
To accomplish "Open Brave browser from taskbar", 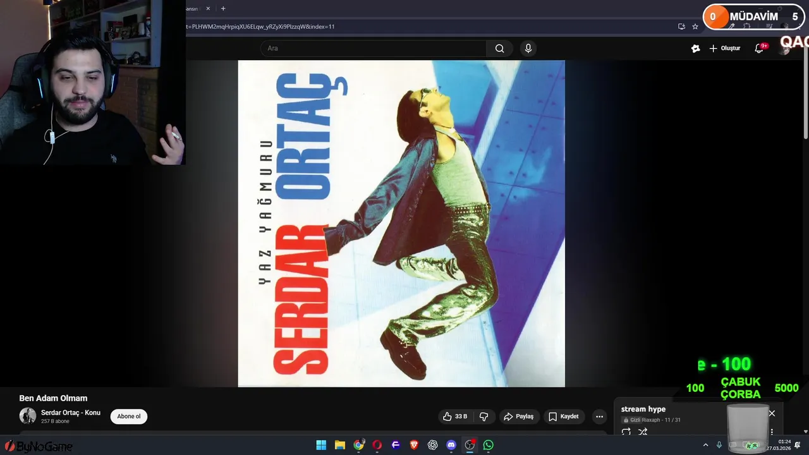I will [x=414, y=445].
